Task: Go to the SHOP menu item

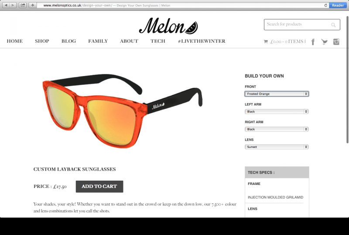Action: click(42, 41)
